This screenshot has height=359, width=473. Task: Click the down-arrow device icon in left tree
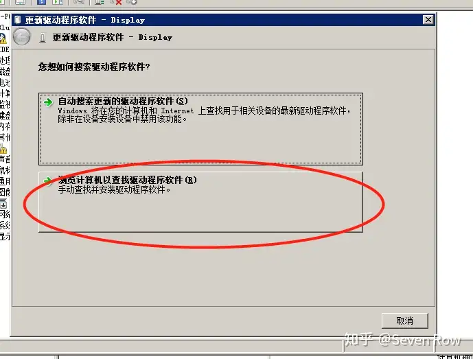pos(3,205)
